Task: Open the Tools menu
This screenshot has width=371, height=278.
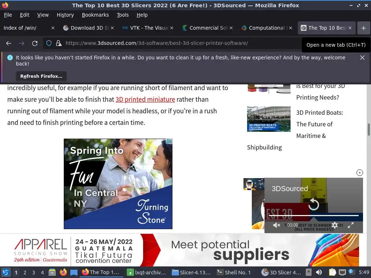Action: click(122, 15)
